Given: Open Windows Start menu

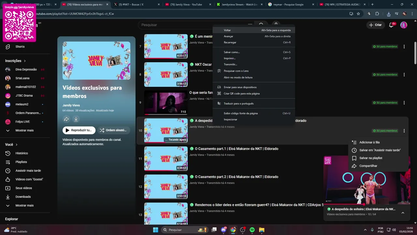Looking at the screenshot, I should tap(155, 230).
